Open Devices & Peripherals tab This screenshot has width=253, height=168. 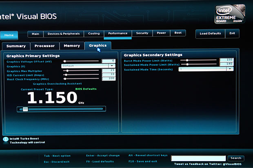[64, 34]
